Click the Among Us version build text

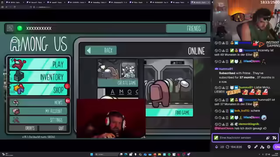38,137
